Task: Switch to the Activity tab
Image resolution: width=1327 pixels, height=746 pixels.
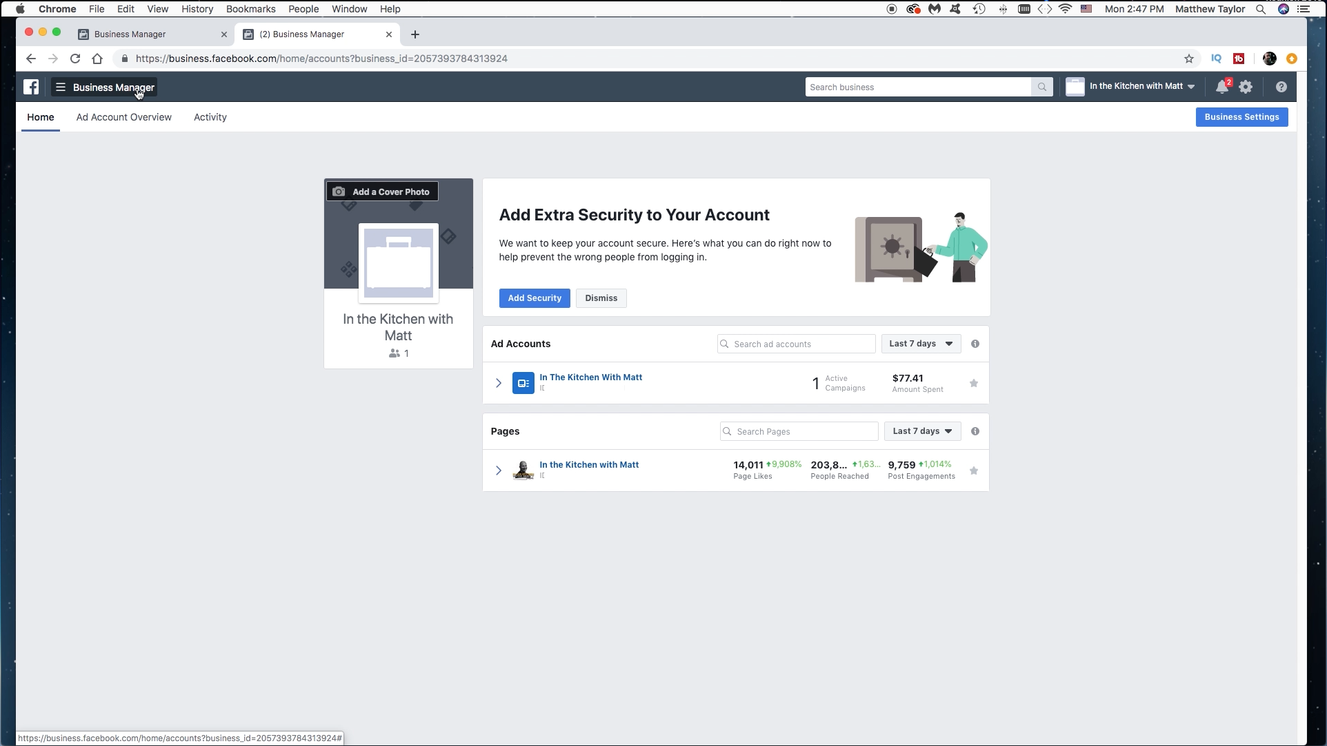Action: coord(210,117)
